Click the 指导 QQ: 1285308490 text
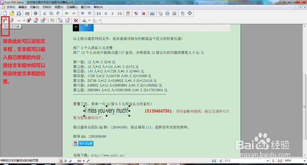Screen dimensions: 307x165 (90, 137)
